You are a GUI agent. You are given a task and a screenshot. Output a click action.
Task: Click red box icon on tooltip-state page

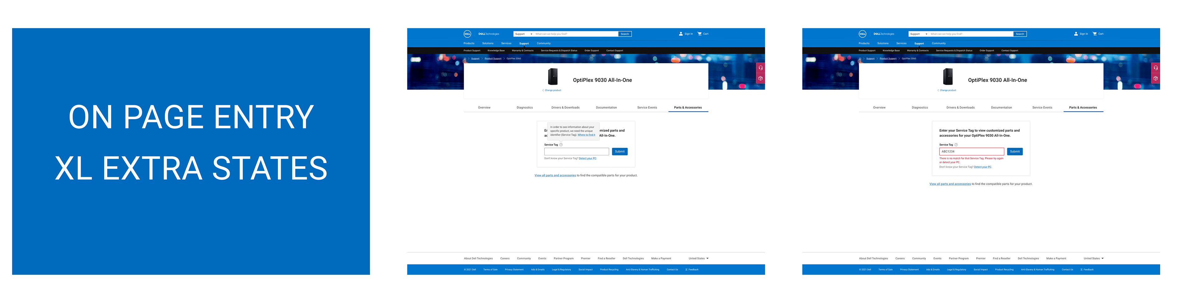(x=760, y=78)
